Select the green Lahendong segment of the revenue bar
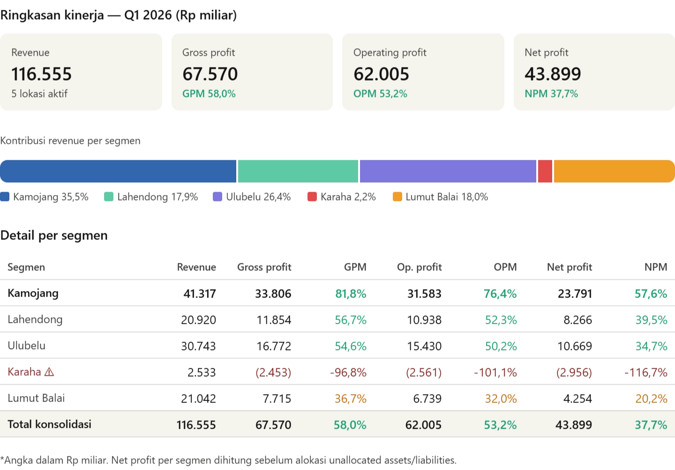 point(298,171)
